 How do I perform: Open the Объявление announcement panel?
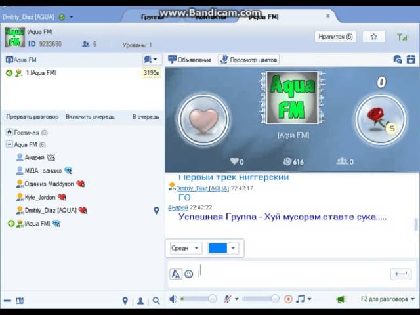pos(190,60)
